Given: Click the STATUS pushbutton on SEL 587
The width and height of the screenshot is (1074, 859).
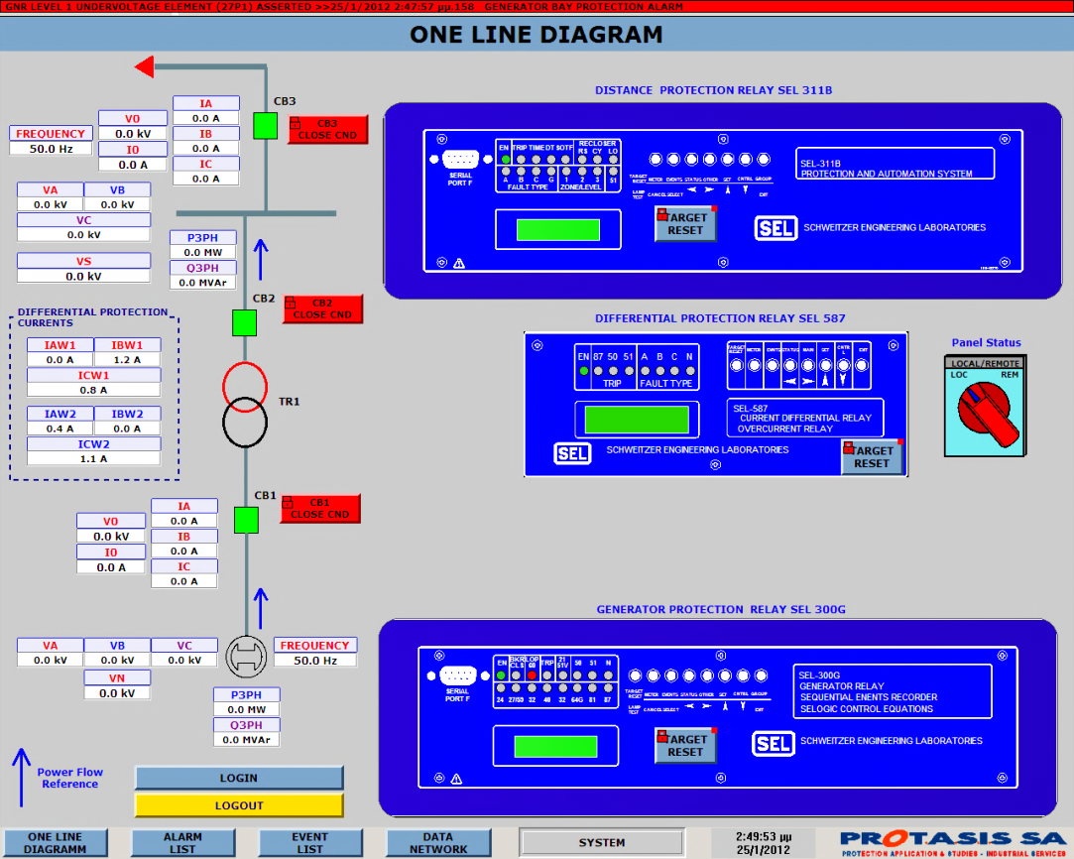Looking at the screenshot, I should 789,365.
